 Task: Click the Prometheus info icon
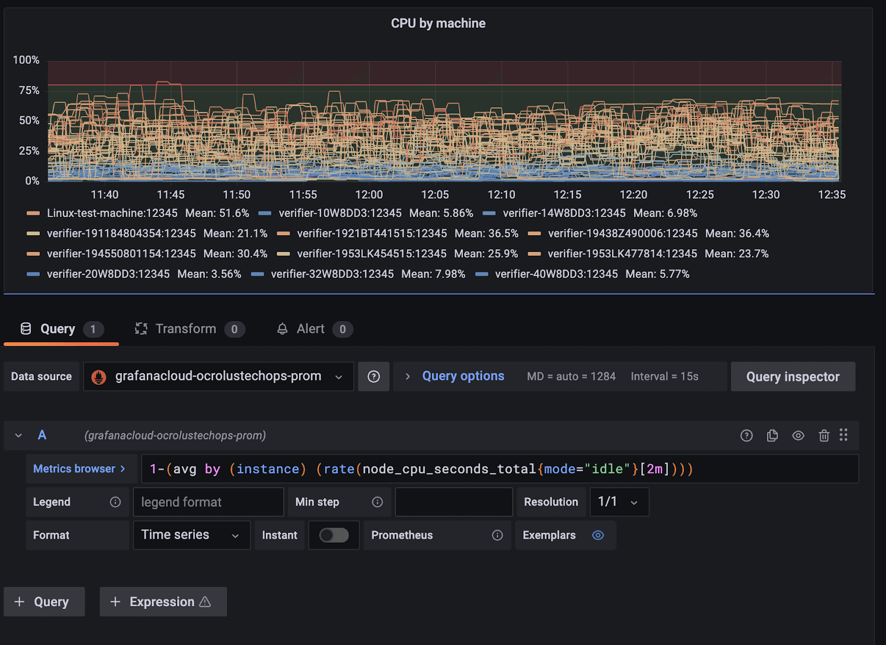pyautogui.click(x=497, y=535)
